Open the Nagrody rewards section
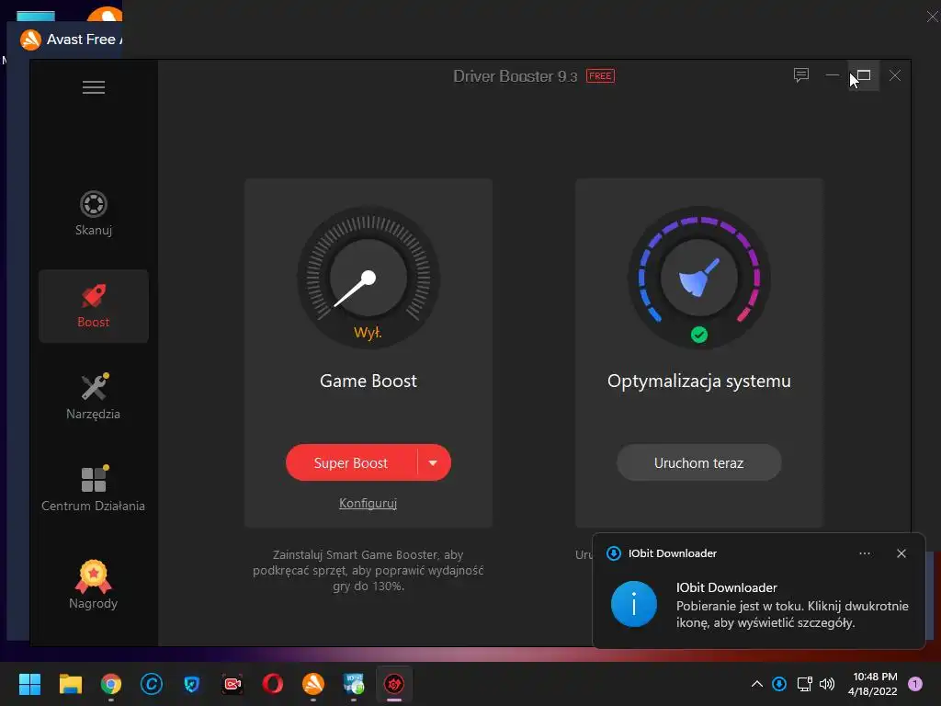 tap(94, 585)
